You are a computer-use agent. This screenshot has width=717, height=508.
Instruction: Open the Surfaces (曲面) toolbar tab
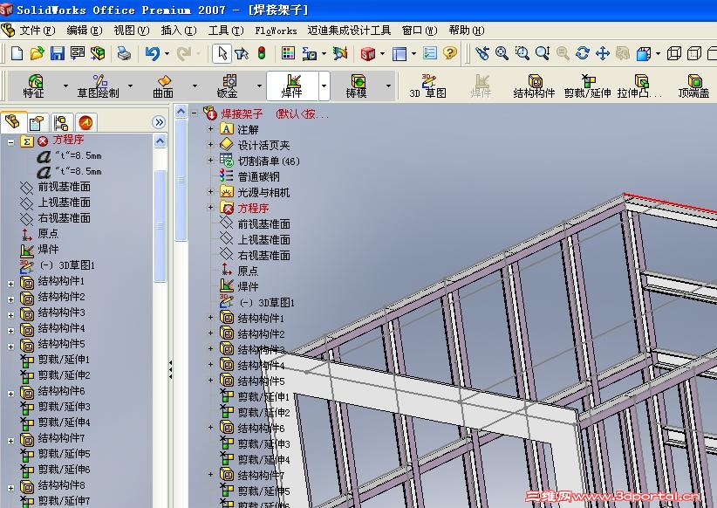163,86
